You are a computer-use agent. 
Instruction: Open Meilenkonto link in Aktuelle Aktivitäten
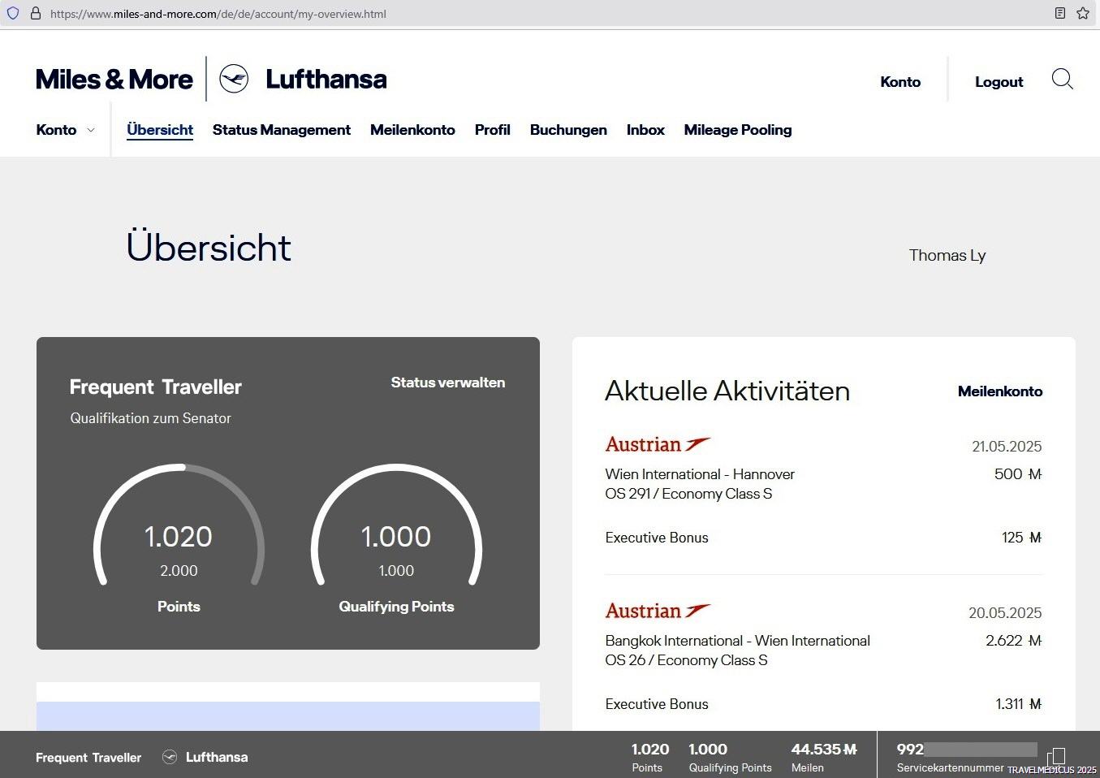point(1000,391)
